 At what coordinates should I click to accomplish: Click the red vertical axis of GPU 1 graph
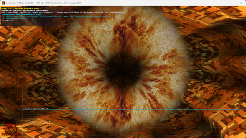[22, 123]
